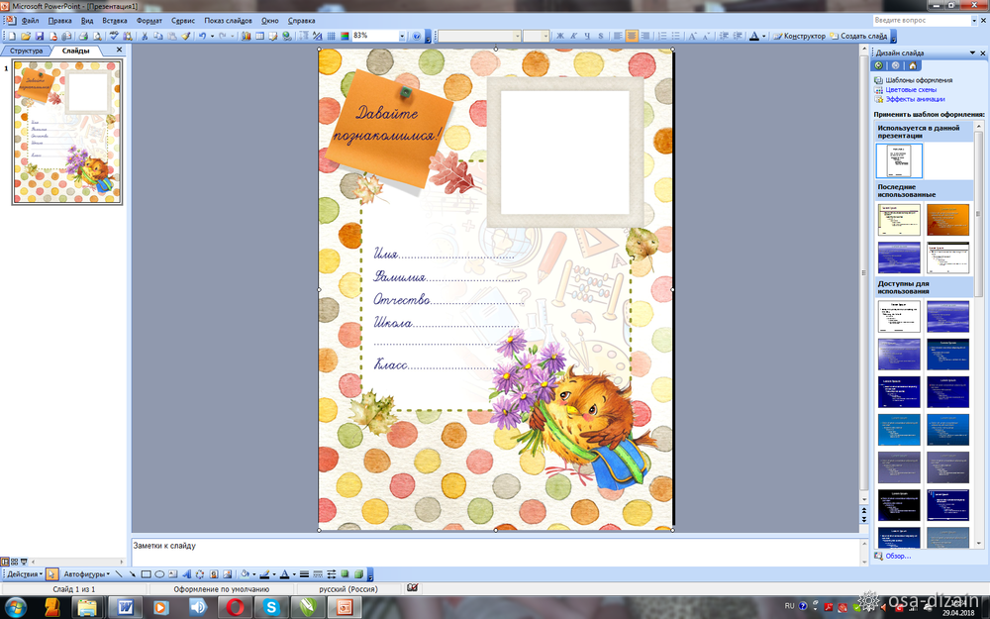Image resolution: width=990 pixels, height=619 pixels.
Task: Open the Автофигуры dropdown
Action: tap(86, 574)
